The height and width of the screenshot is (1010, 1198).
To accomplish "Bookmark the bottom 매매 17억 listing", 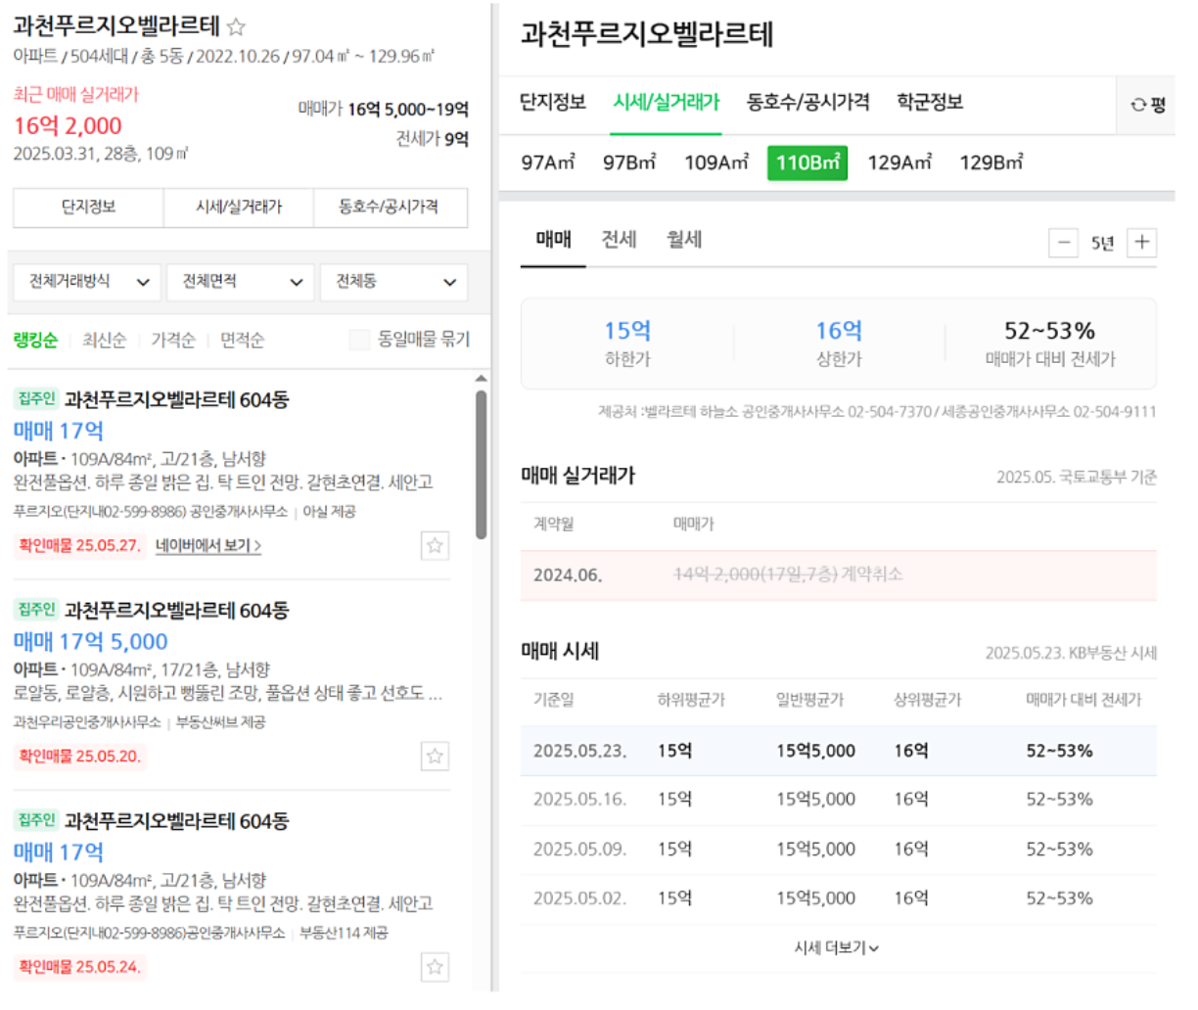I will [x=435, y=967].
